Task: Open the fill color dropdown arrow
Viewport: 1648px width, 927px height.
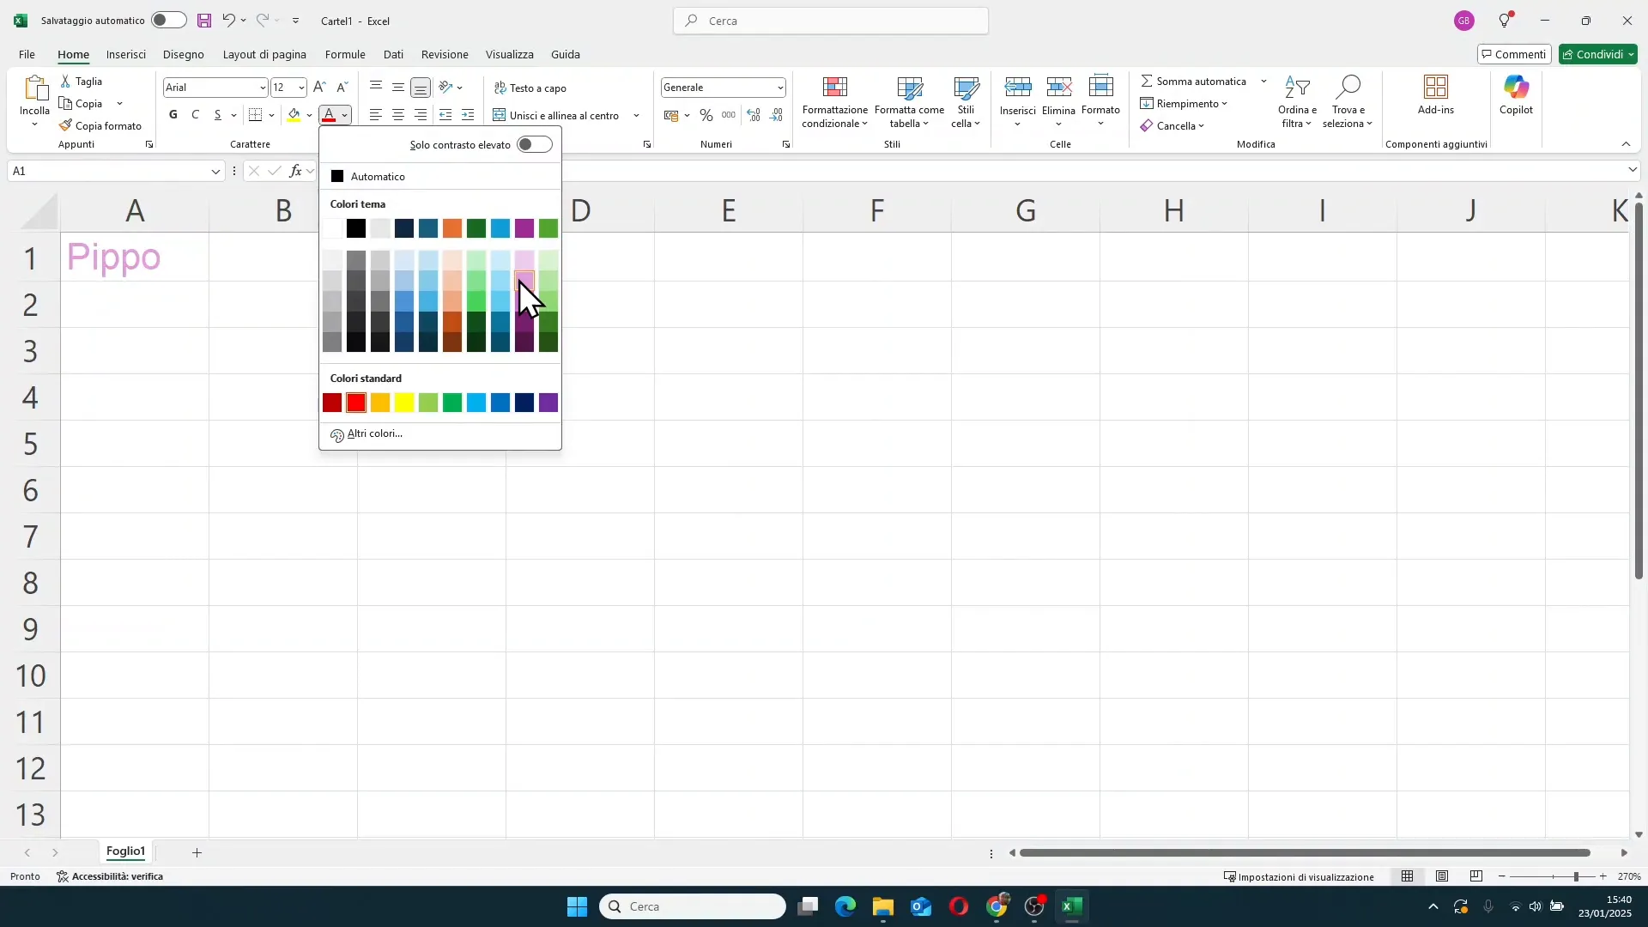Action: click(310, 115)
